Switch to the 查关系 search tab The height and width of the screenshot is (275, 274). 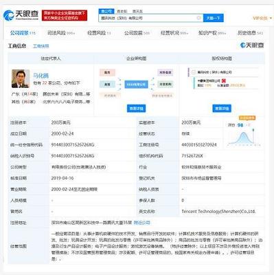pyautogui.click(x=137, y=11)
